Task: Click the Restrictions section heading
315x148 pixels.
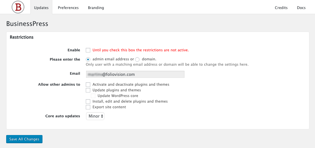Action: click(22, 37)
